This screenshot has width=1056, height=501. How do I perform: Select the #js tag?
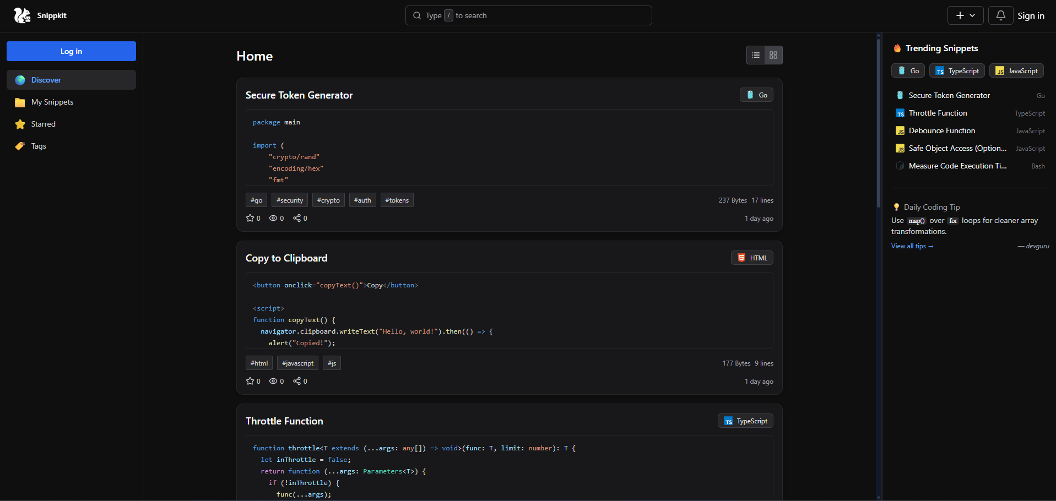pos(332,363)
